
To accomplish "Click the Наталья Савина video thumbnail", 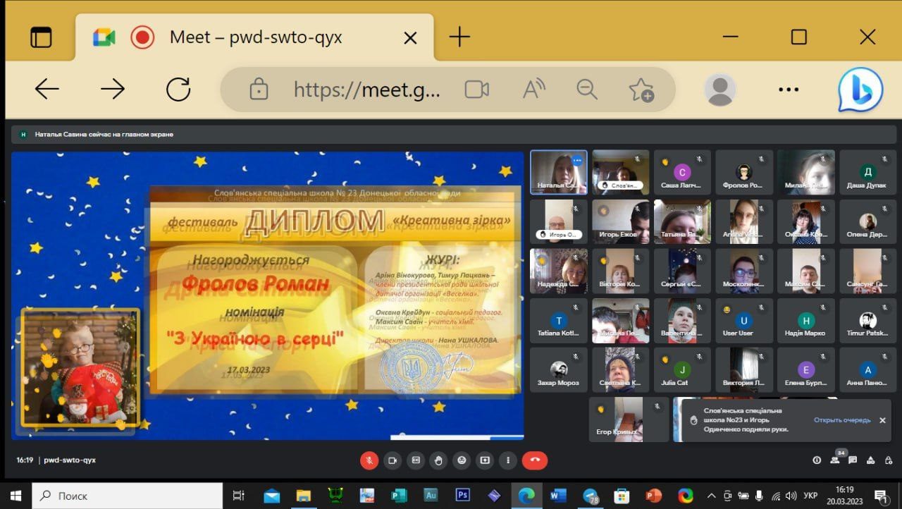I will tap(559, 171).
